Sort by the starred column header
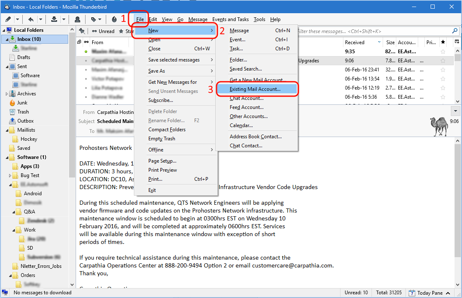 443,42
